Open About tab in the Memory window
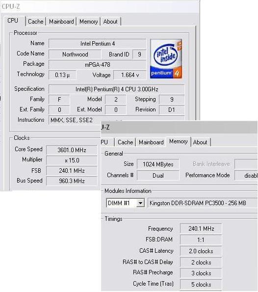The width and height of the screenshot is (258, 292). click(x=200, y=142)
